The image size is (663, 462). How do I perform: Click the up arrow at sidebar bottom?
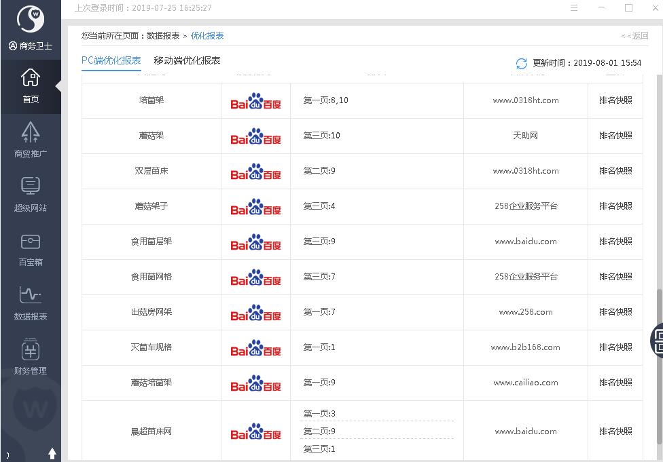(x=52, y=453)
